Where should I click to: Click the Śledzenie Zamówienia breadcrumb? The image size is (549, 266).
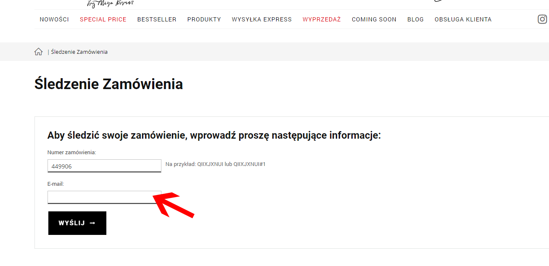coord(79,52)
